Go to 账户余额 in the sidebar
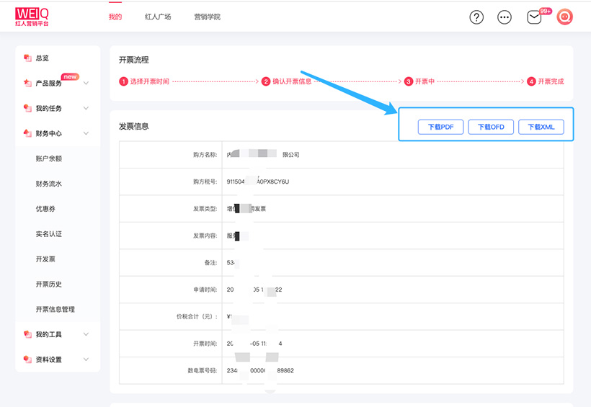This screenshot has height=407, width=591. coord(48,158)
